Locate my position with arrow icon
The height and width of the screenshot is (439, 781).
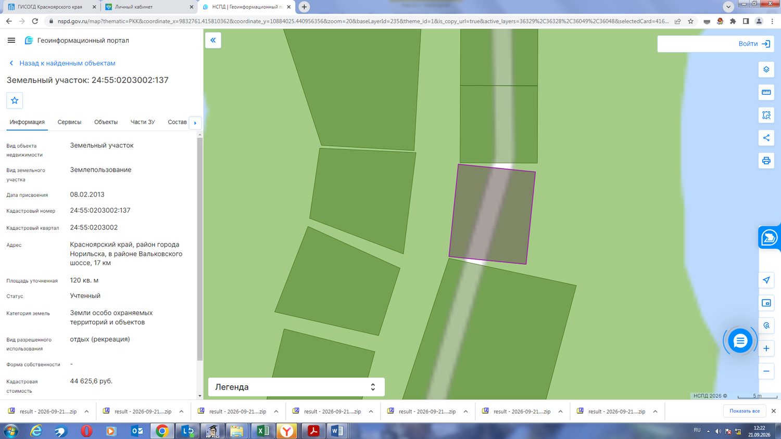coord(766,280)
